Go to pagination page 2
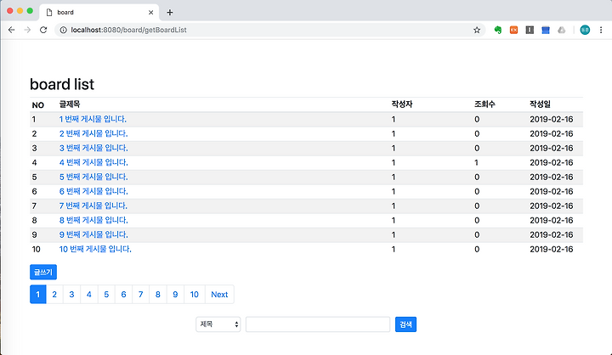 click(54, 295)
